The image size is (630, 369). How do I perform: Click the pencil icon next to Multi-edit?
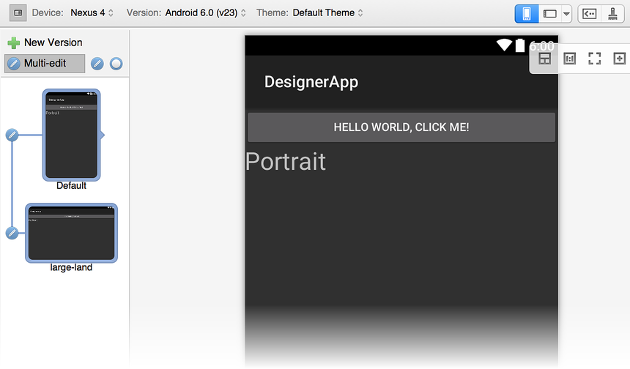click(x=97, y=64)
